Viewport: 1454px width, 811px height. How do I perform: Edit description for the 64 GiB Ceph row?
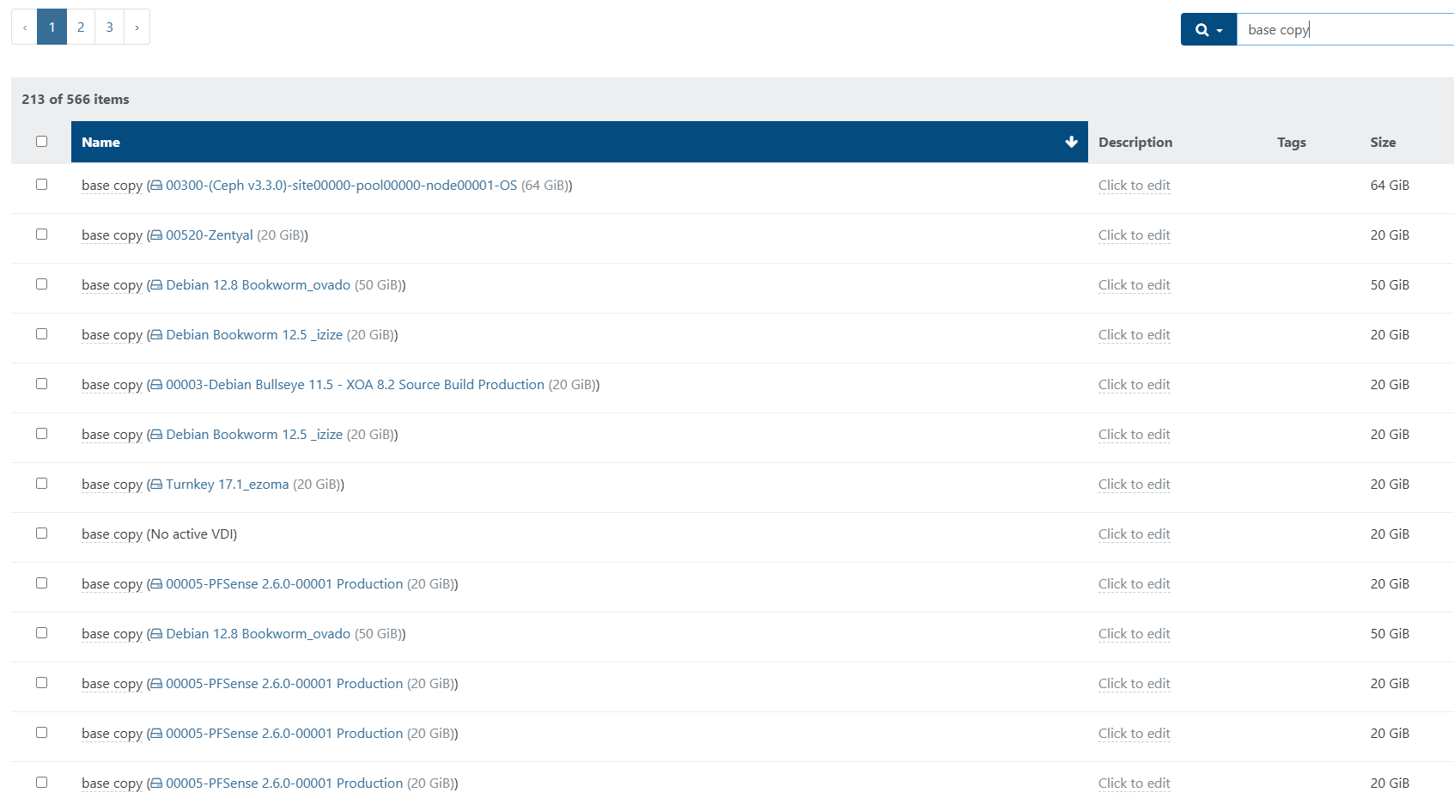point(1134,186)
